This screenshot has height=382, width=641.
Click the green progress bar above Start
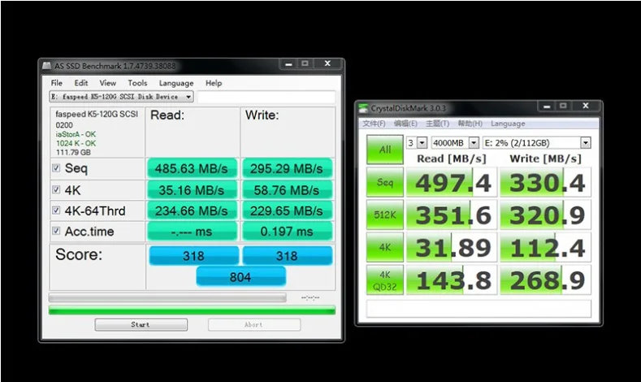pyautogui.click(x=192, y=310)
